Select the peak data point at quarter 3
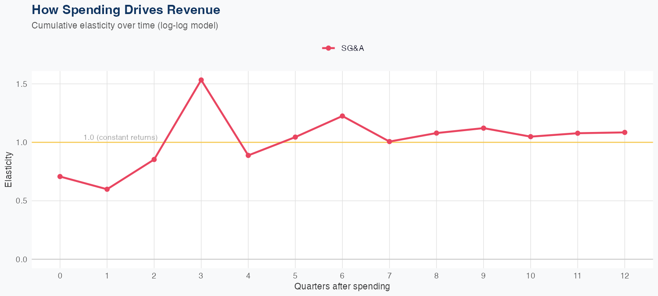Image resolution: width=658 pixels, height=296 pixels. [x=201, y=80]
